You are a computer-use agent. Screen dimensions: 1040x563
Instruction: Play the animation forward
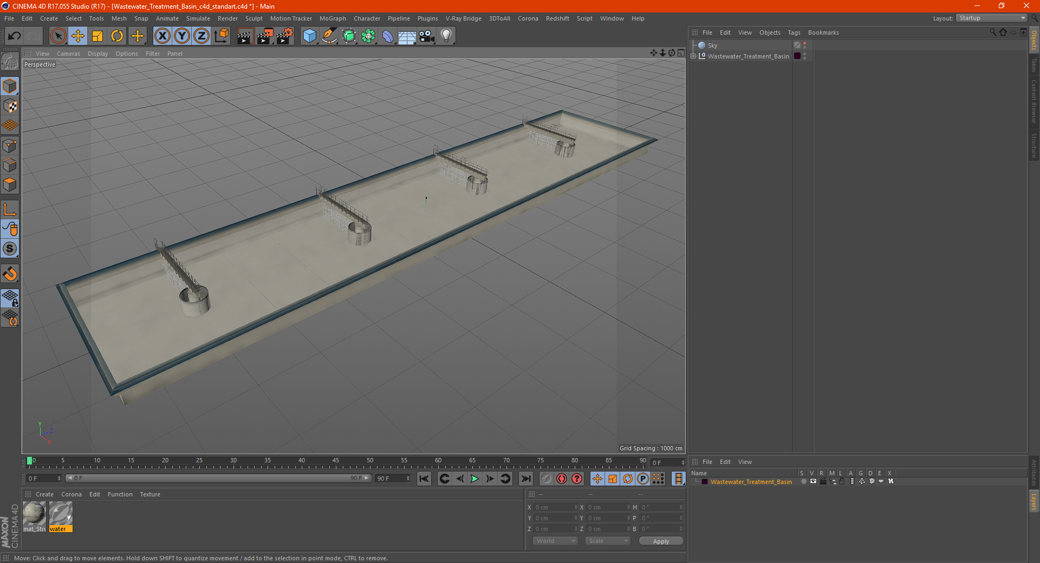474,479
